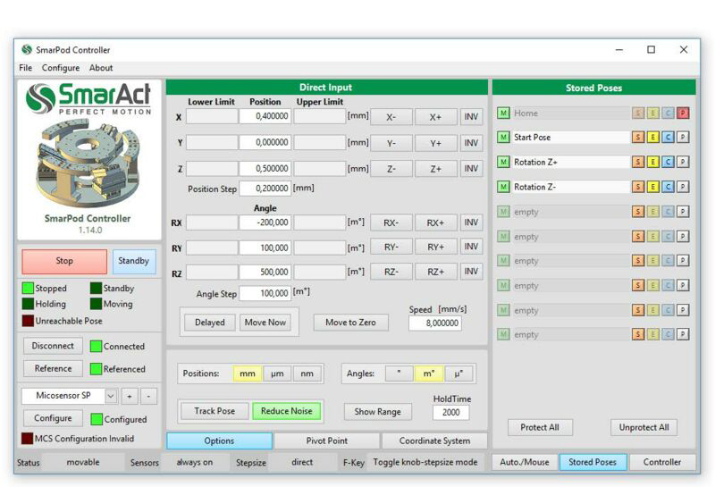Select µm position units
Screen dimensions: 715x487
tap(277, 374)
